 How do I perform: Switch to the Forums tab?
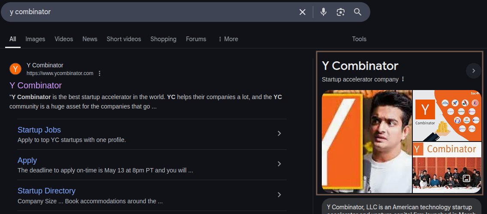(x=196, y=39)
